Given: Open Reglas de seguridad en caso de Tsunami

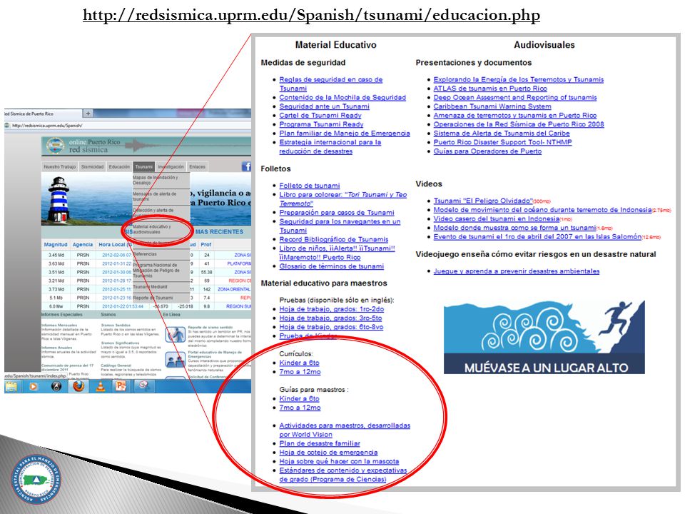Looking at the screenshot, I should click(330, 84).
